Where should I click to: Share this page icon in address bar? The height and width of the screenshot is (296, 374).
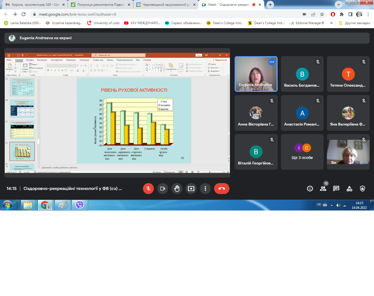313,14
